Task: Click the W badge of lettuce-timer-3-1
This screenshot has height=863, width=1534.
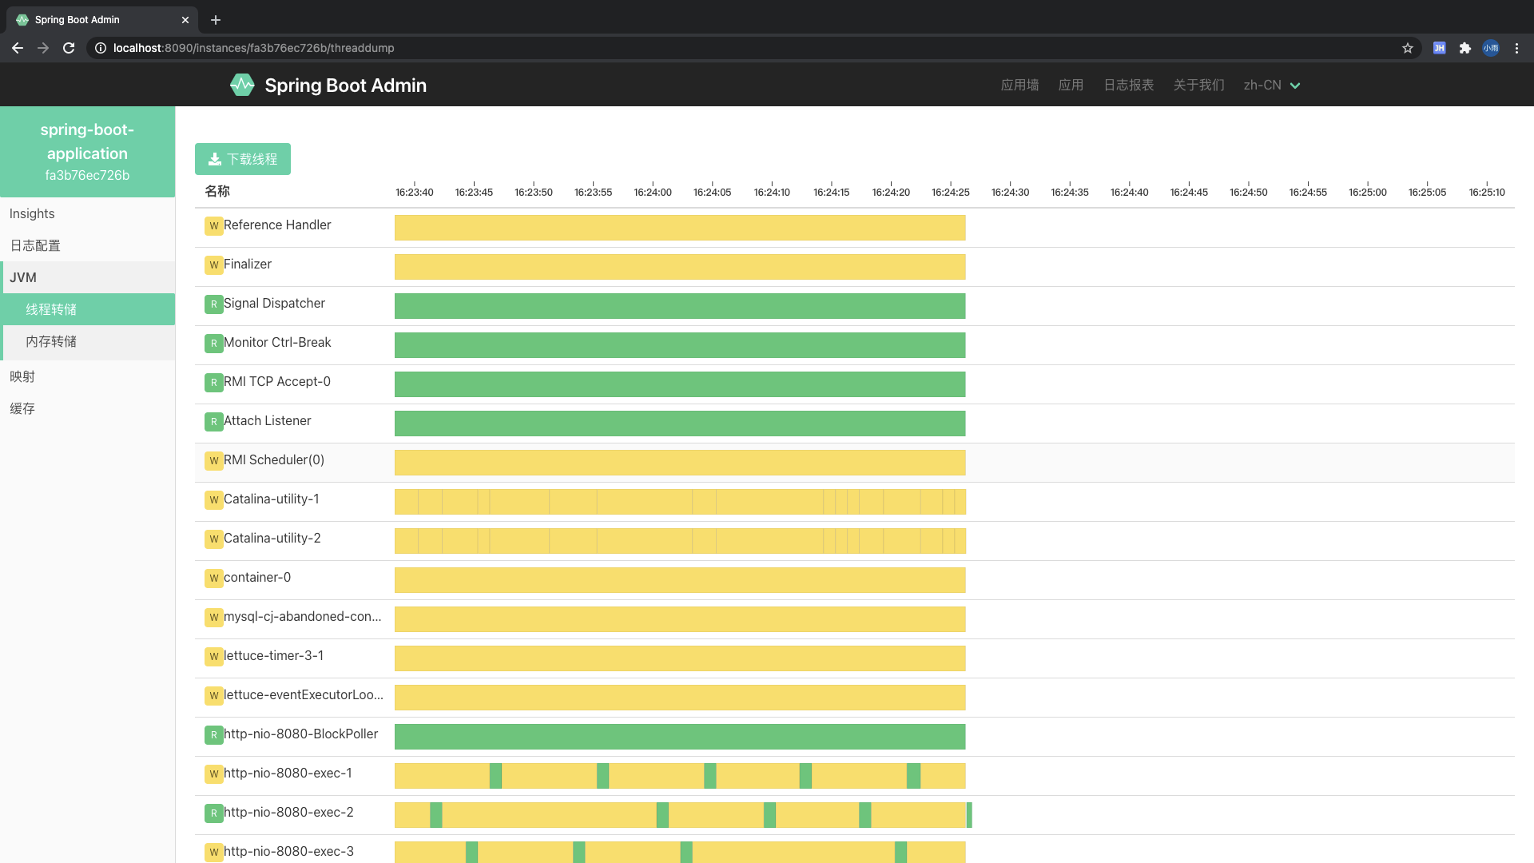Action: click(213, 657)
